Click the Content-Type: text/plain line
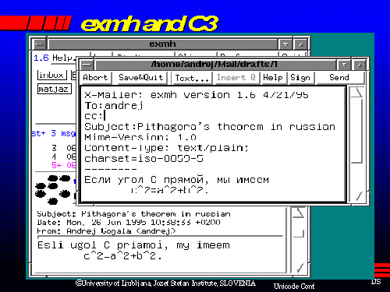Viewport: 390px width, 292px height. click(x=166, y=148)
